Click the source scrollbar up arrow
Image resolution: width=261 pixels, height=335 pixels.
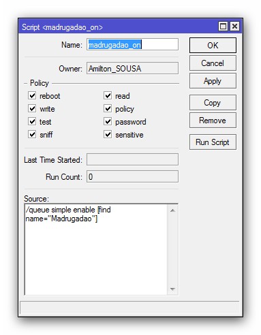[x=172, y=210]
